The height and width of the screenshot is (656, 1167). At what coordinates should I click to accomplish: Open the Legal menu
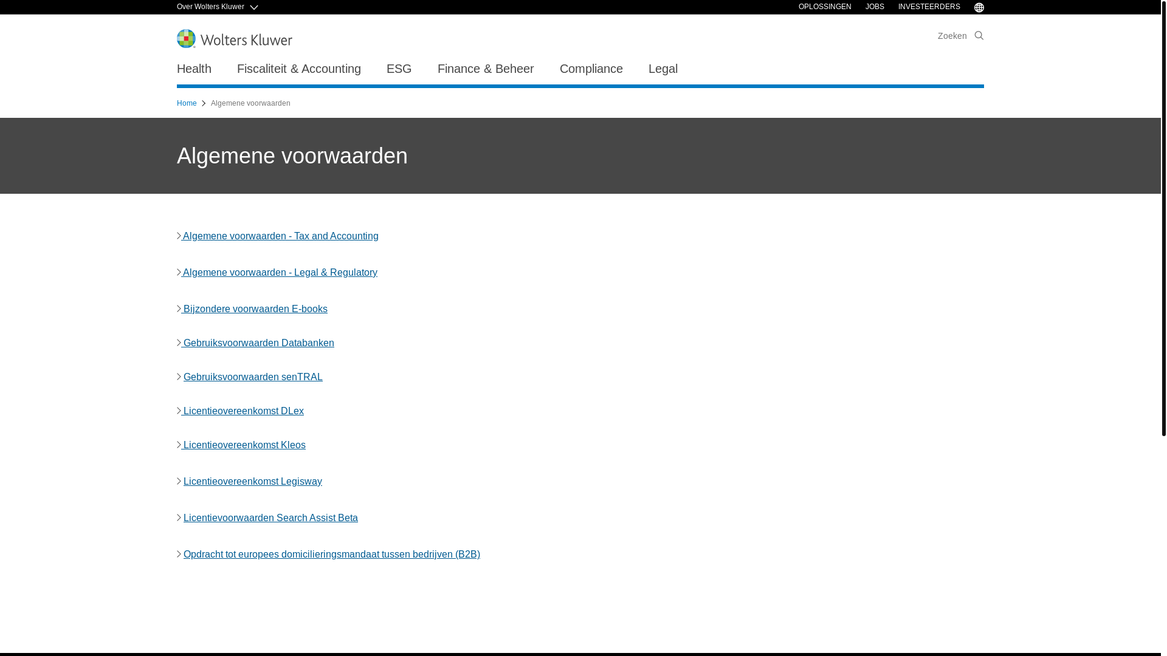pyautogui.click(x=663, y=69)
